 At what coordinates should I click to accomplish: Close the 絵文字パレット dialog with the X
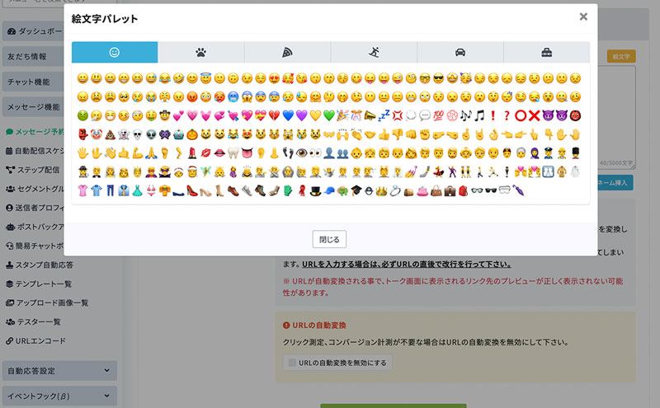pos(583,16)
